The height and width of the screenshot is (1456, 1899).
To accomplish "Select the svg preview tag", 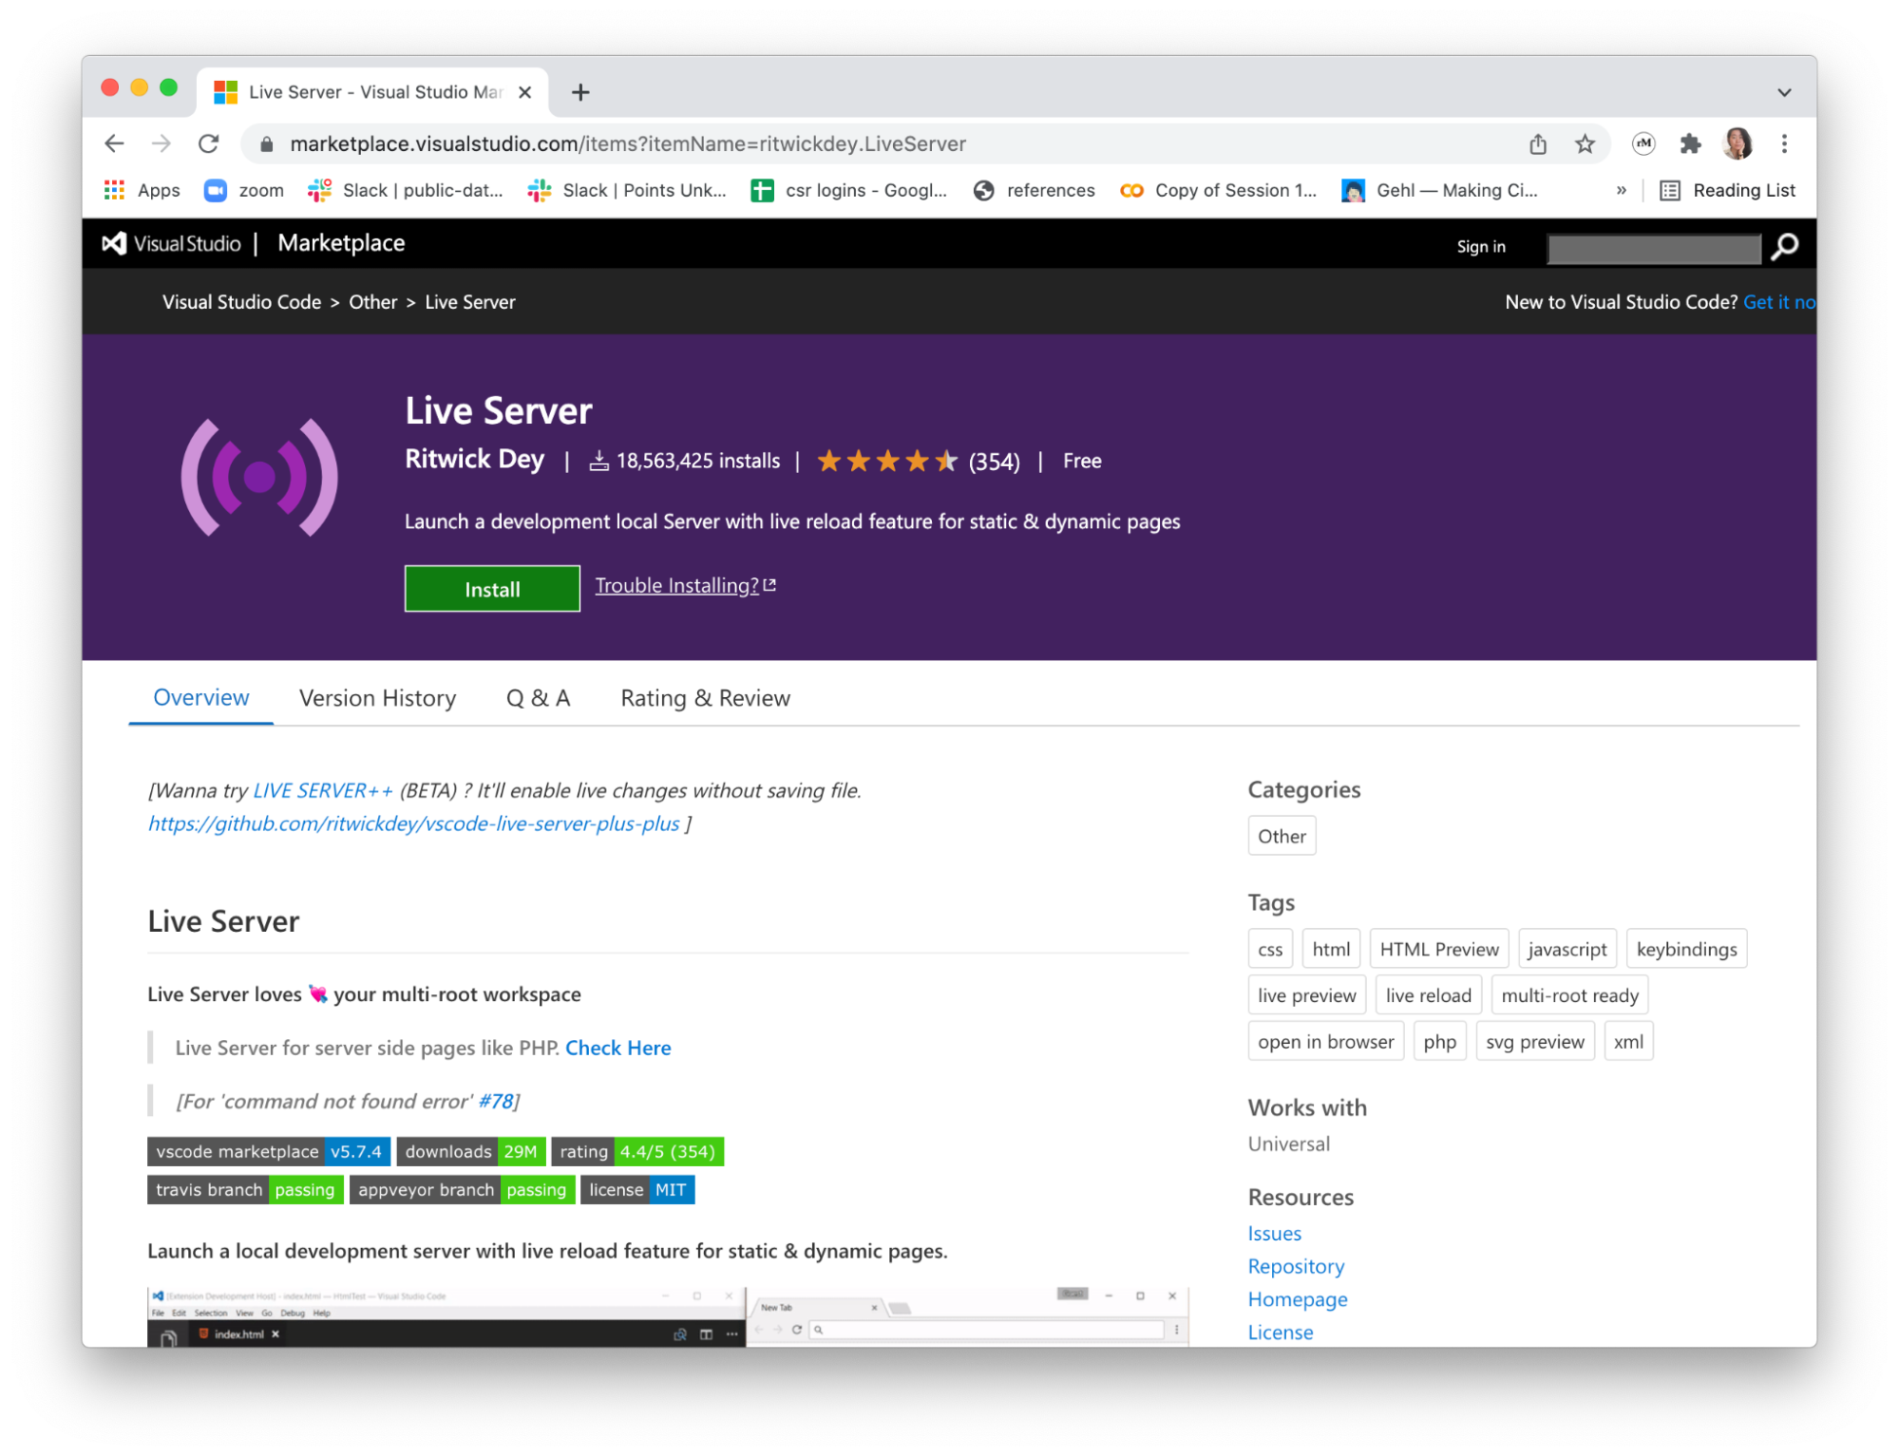I will click(1534, 1041).
